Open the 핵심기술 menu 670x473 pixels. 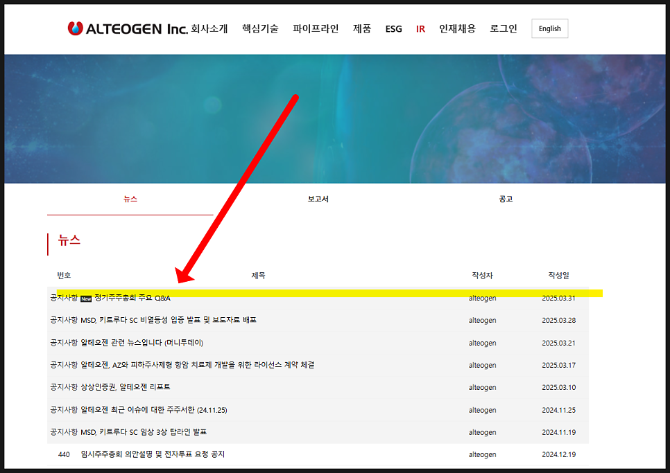coord(260,28)
